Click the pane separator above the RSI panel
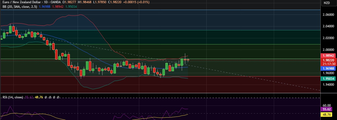Viewport: 337px width, 120px height. pyautogui.click(x=161, y=93)
